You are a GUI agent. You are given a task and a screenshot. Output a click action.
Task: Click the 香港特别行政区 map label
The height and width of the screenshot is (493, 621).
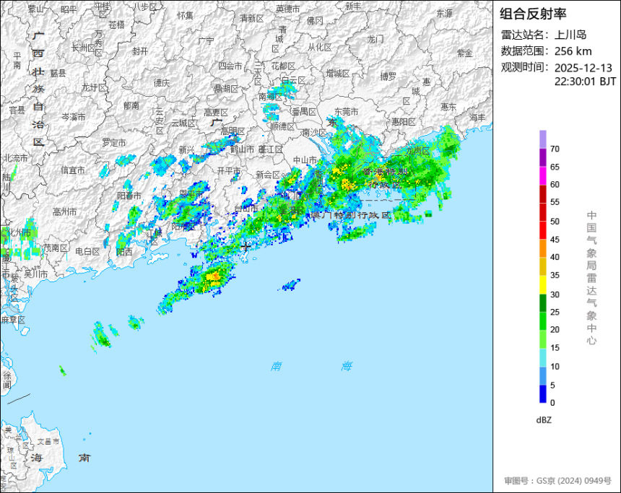[386, 178]
